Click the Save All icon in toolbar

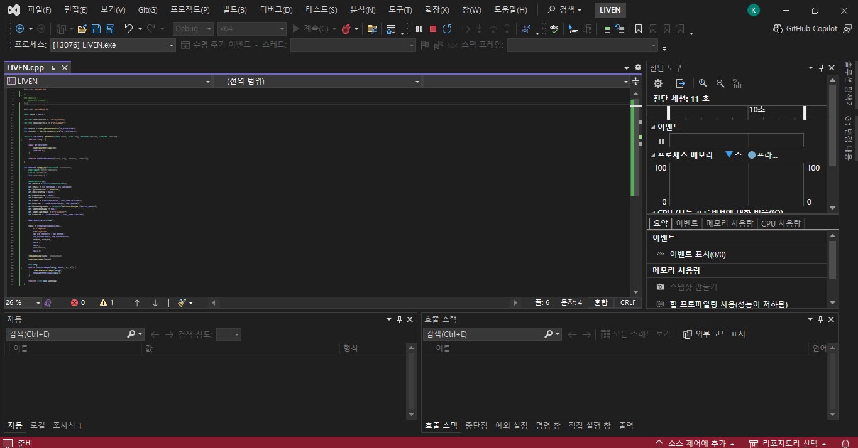tap(109, 29)
